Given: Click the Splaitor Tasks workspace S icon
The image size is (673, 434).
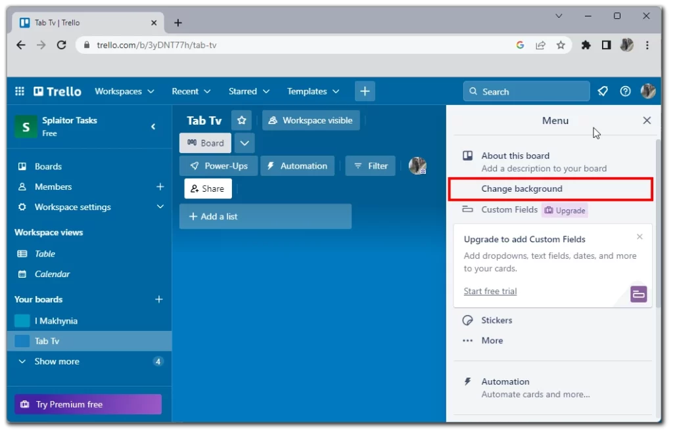Looking at the screenshot, I should 26,127.
